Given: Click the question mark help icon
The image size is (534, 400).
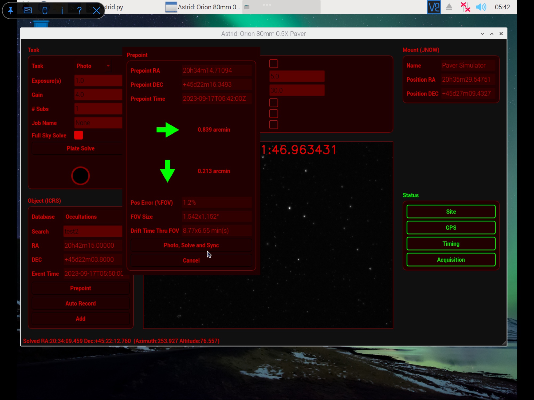Looking at the screenshot, I should pos(79,10).
